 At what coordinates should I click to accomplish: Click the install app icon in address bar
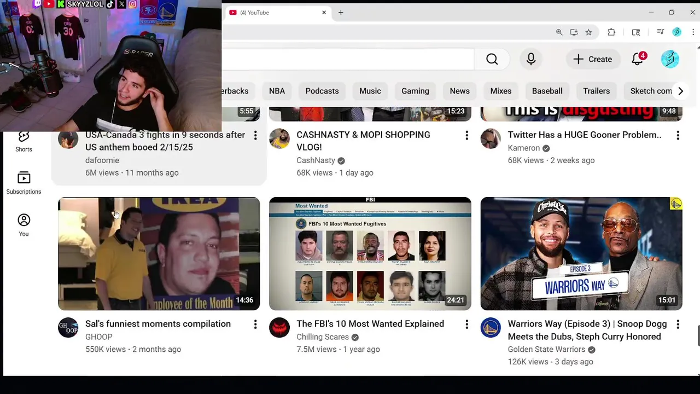[x=574, y=32]
